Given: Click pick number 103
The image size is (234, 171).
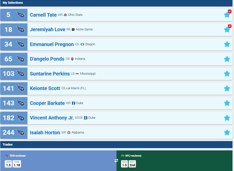Looking at the screenshot, I should [9, 74].
